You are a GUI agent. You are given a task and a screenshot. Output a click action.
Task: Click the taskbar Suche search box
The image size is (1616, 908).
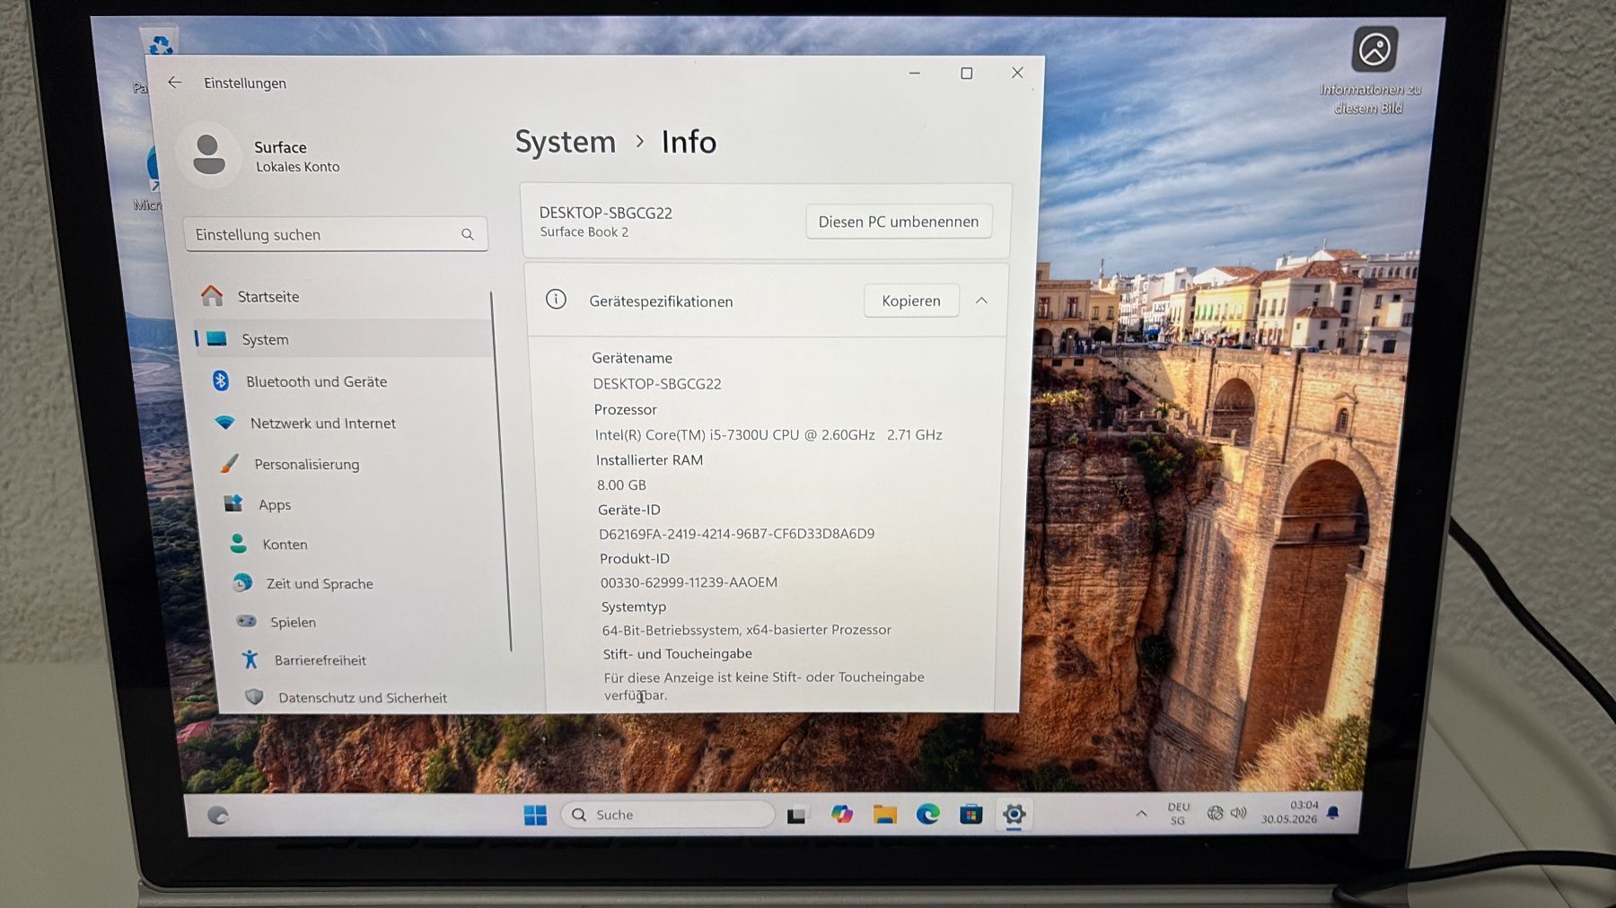tap(668, 815)
